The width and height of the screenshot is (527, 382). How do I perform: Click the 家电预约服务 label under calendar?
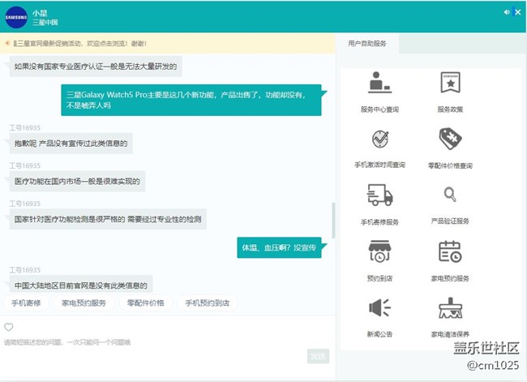[x=450, y=278]
